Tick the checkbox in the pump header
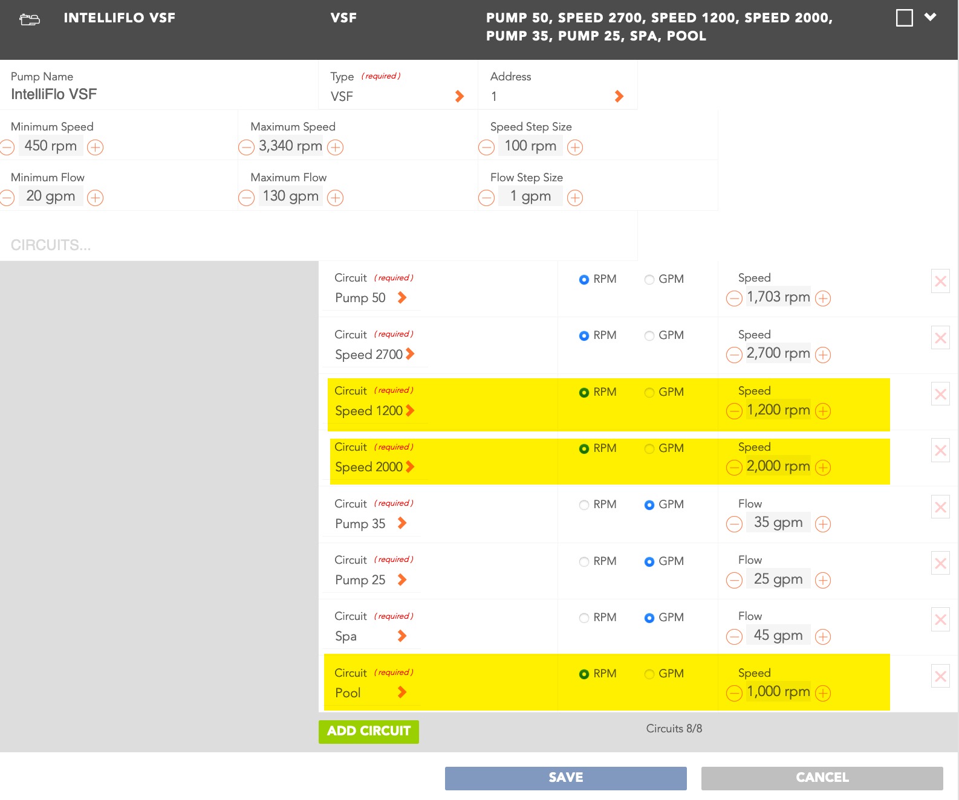959x800 pixels. pos(905,18)
